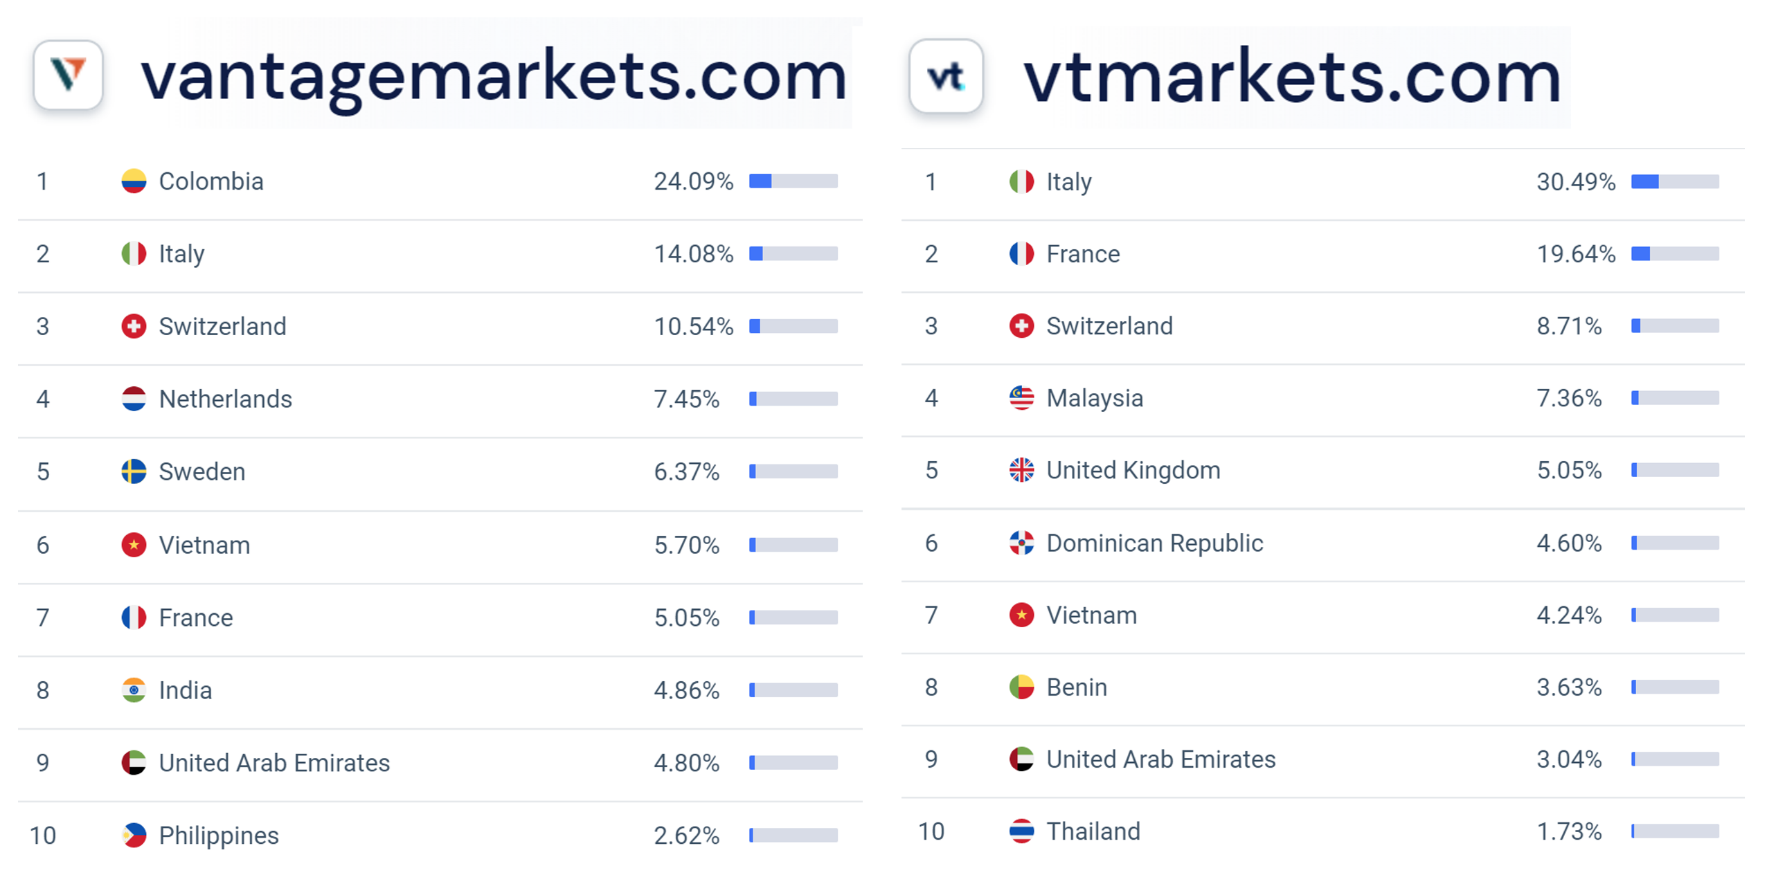Click the France 19.64% percentage value
Screen dimensions: 1767x893
coord(1575,254)
